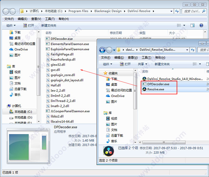Select EuphonixPanelDaemon.exe in the file list

[68, 49]
